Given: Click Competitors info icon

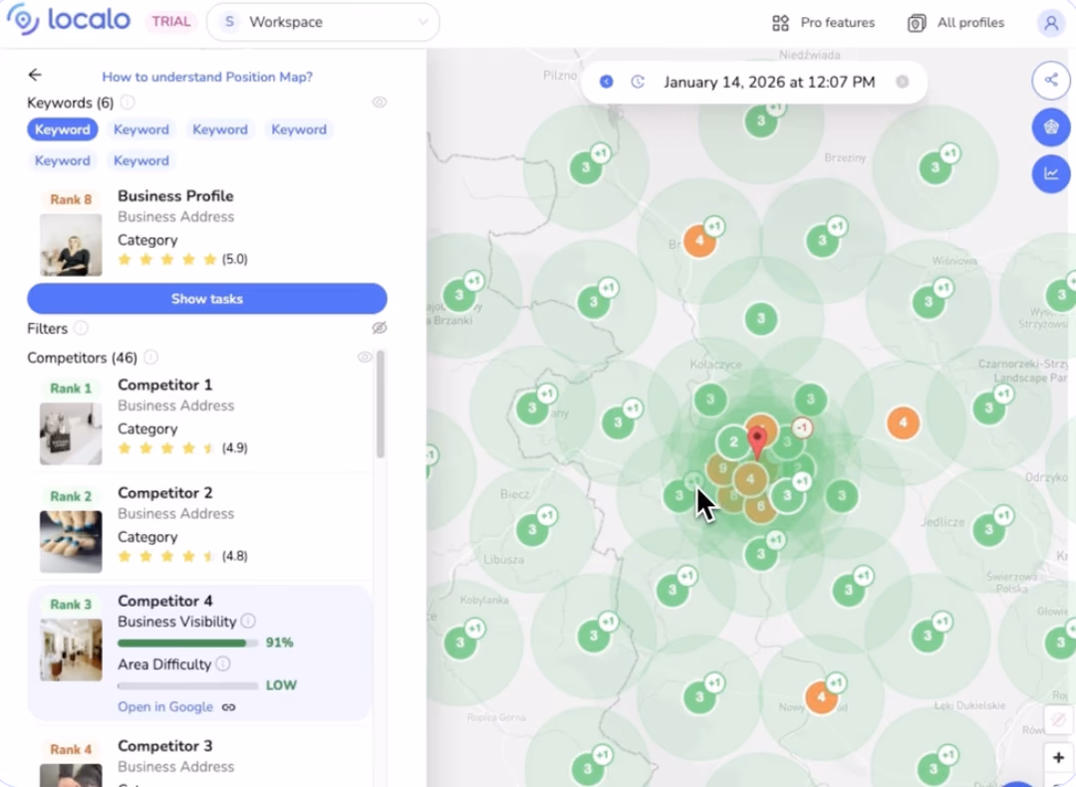Looking at the screenshot, I should tap(151, 358).
